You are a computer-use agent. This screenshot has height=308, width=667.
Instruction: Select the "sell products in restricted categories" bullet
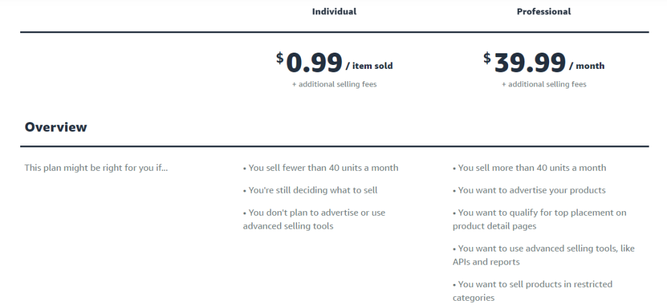click(533, 290)
